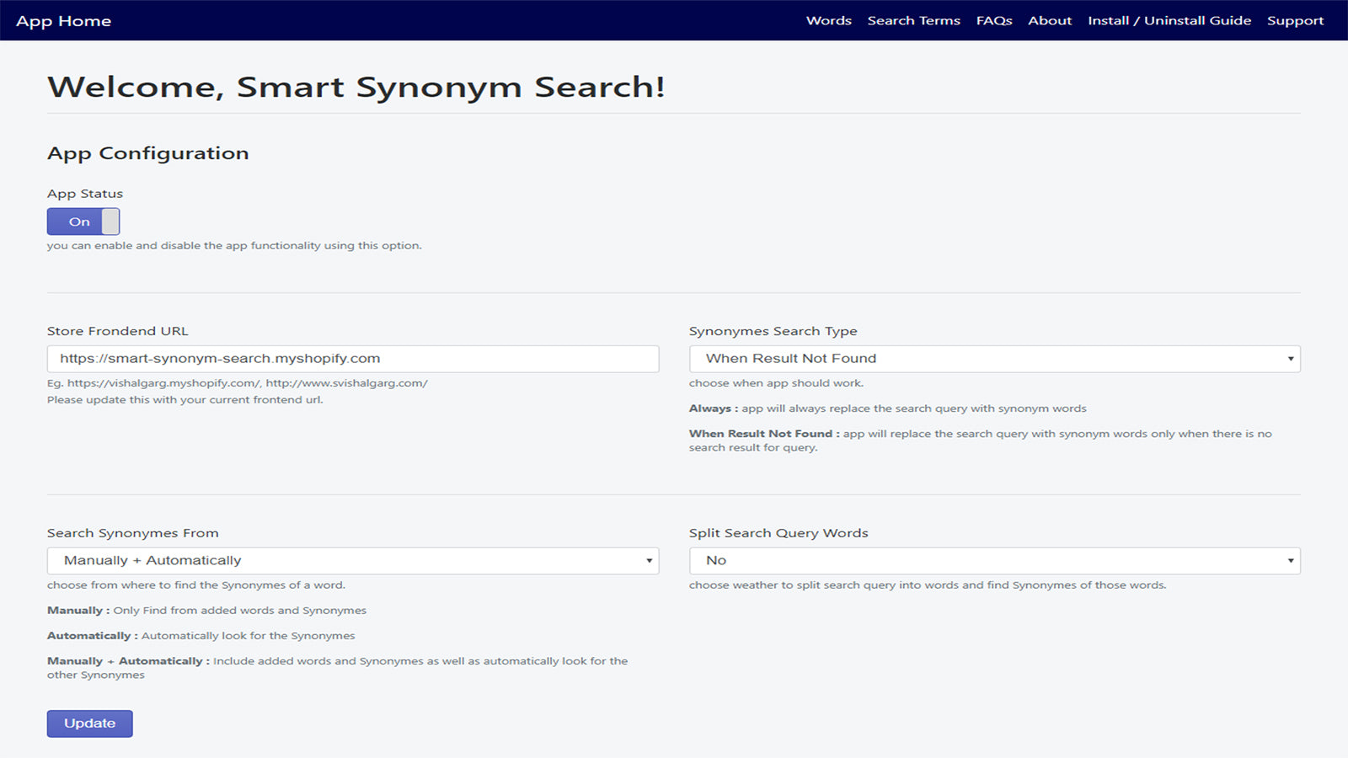This screenshot has width=1348, height=758.
Task: Toggle the App Status On switch
Action: [79, 222]
